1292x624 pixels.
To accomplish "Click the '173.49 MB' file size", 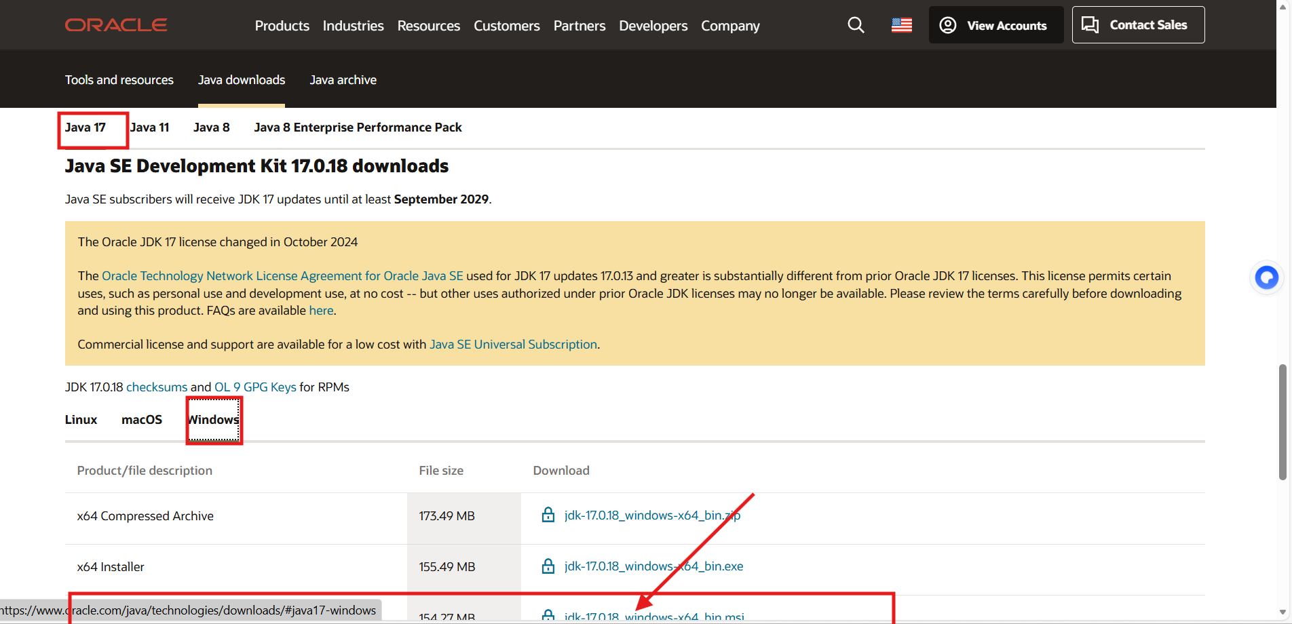I will [x=447, y=516].
